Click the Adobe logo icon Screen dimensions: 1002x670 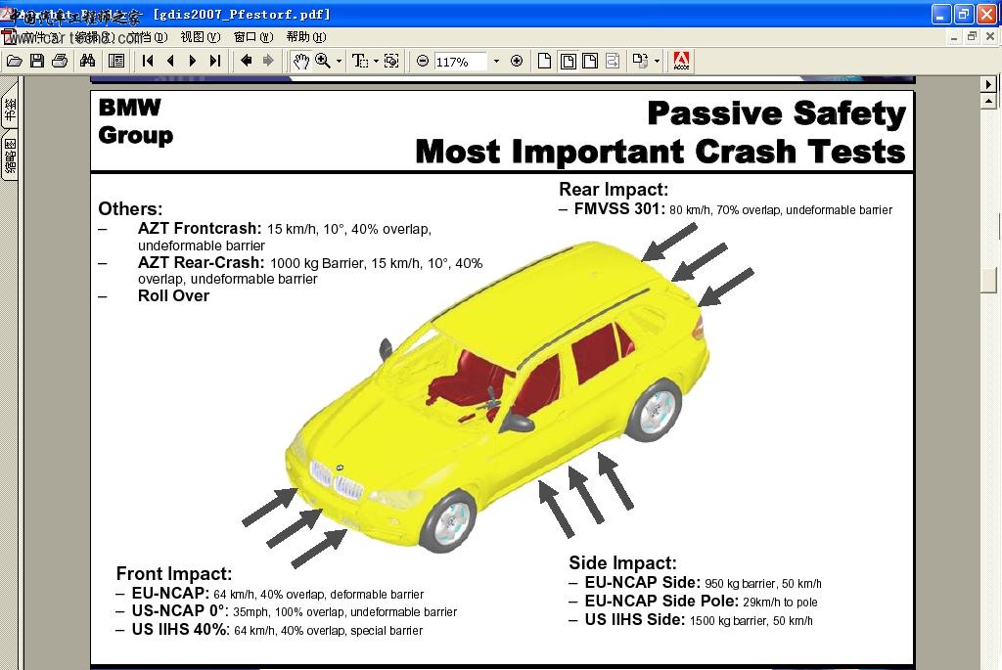pyautogui.click(x=681, y=62)
